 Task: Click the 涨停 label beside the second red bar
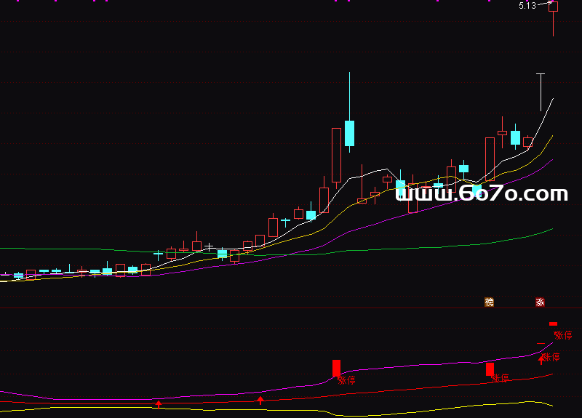point(500,378)
